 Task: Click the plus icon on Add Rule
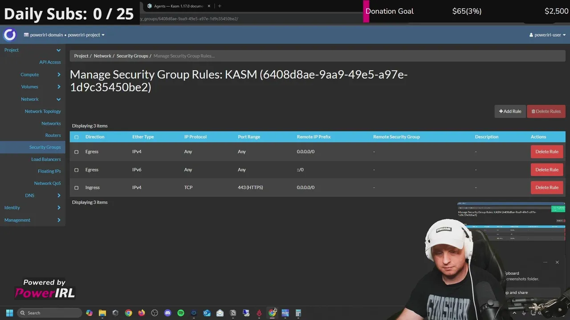tap(501, 111)
